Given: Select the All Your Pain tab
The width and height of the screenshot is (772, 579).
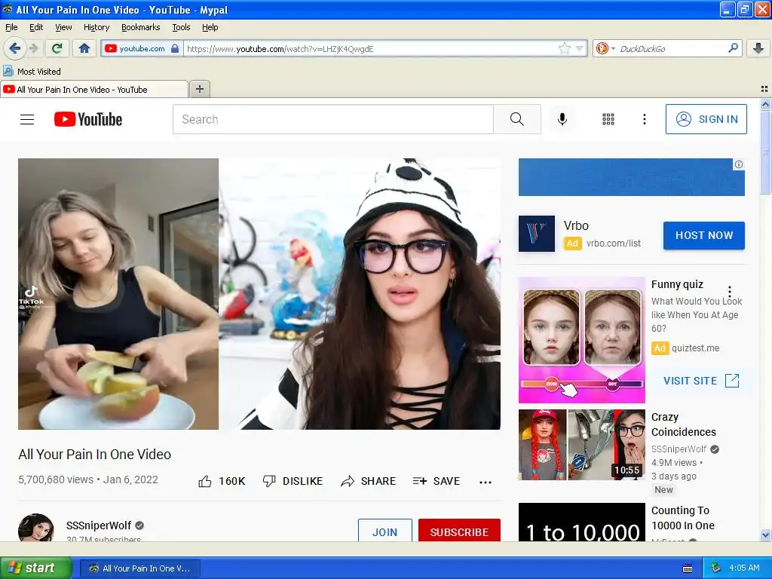Looking at the screenshot, I should (93, 89).
